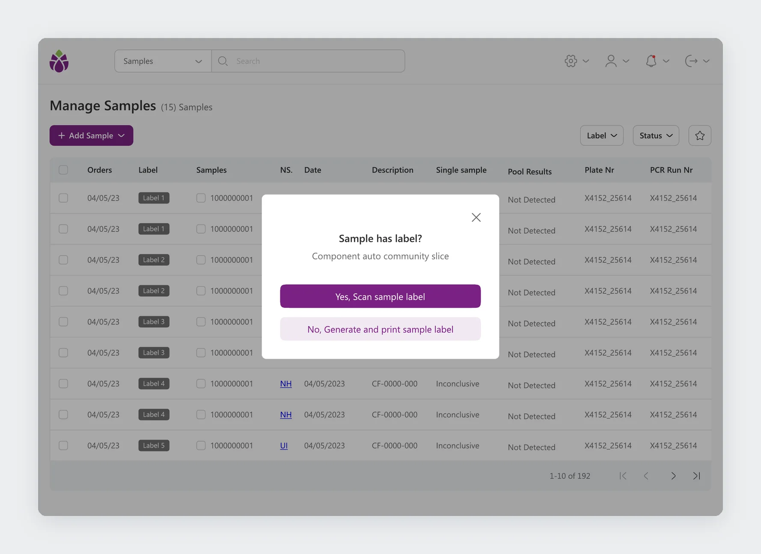Click the purple app logo icon

[59, 61]
